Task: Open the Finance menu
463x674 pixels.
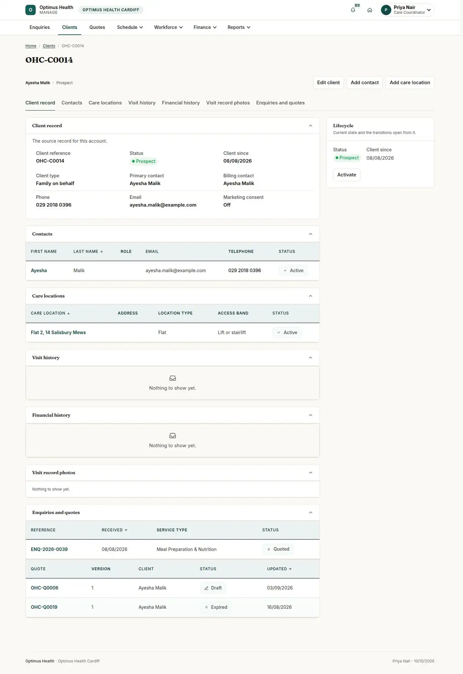Action: 205,27
